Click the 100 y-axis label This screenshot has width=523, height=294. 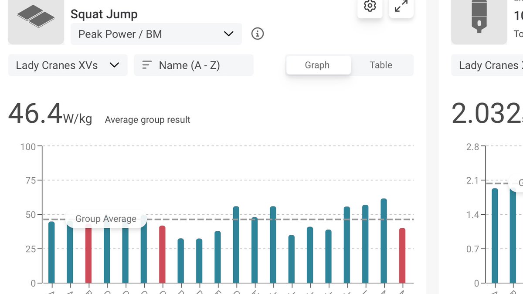point(28,147)
